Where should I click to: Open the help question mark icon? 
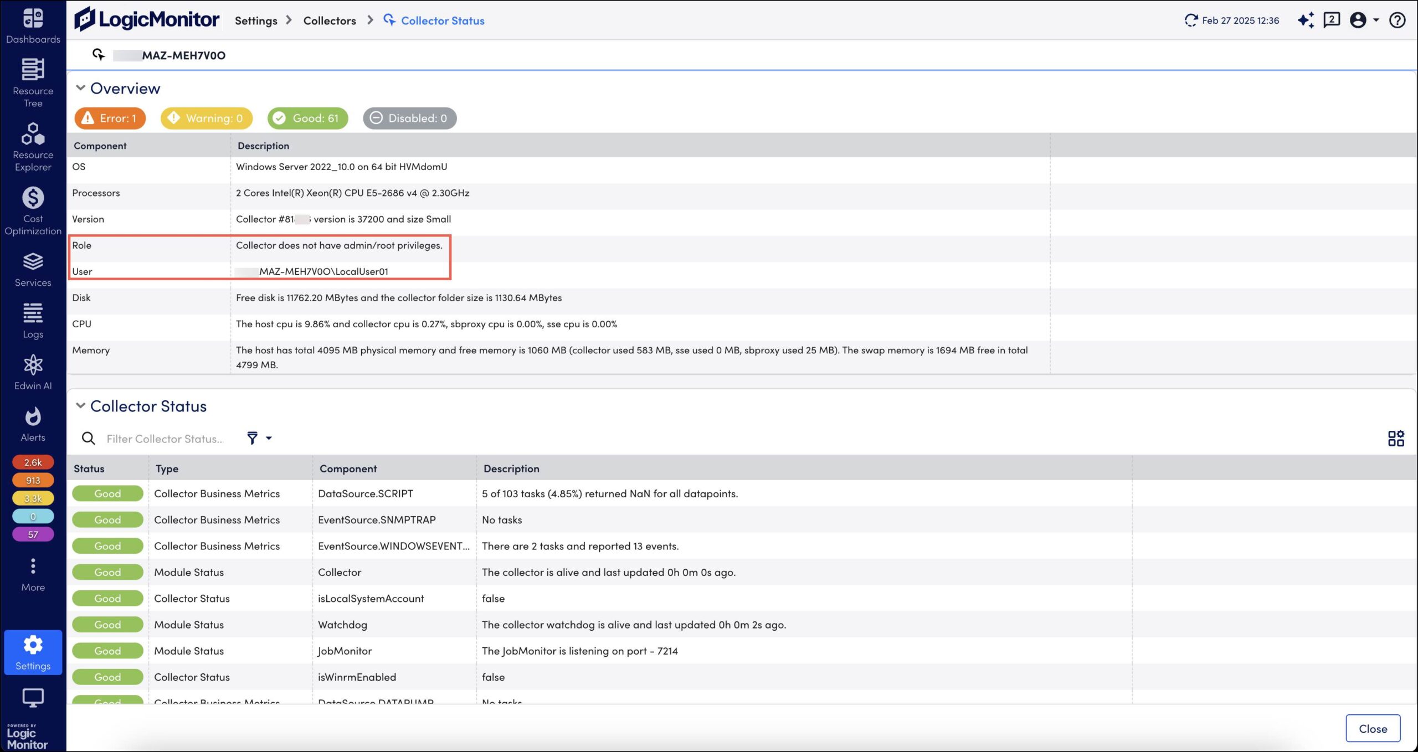[x=1397, y=20]
